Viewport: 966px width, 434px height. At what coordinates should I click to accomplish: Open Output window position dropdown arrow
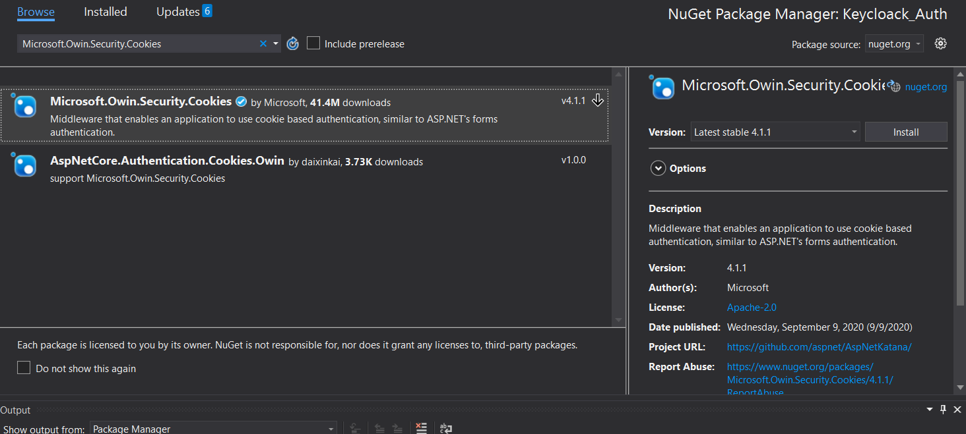[x=930, y=410]
